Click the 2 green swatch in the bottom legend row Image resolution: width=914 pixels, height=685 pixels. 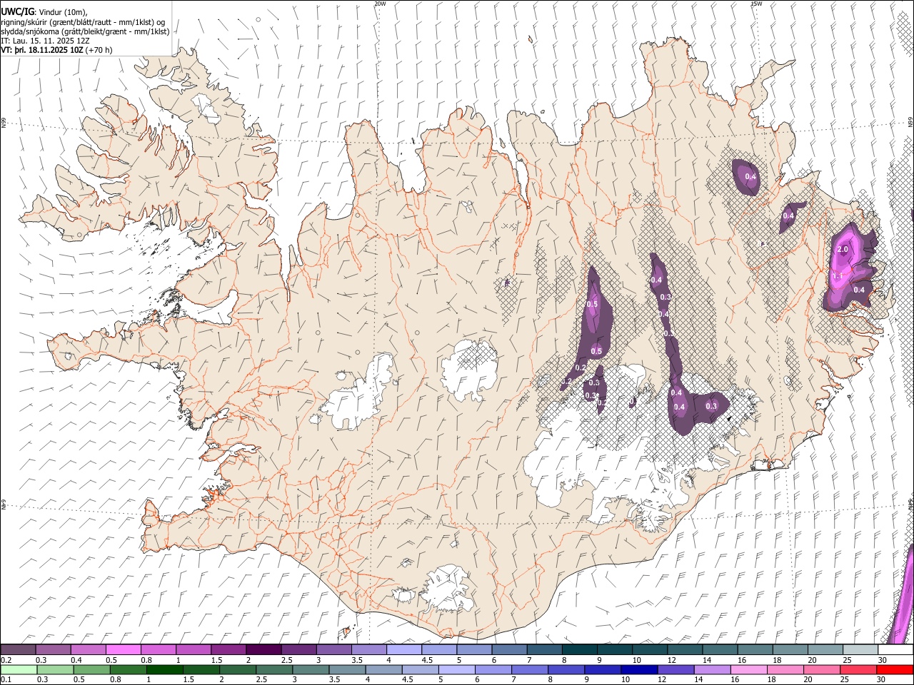pyautogui.click(x=238, y=670)
